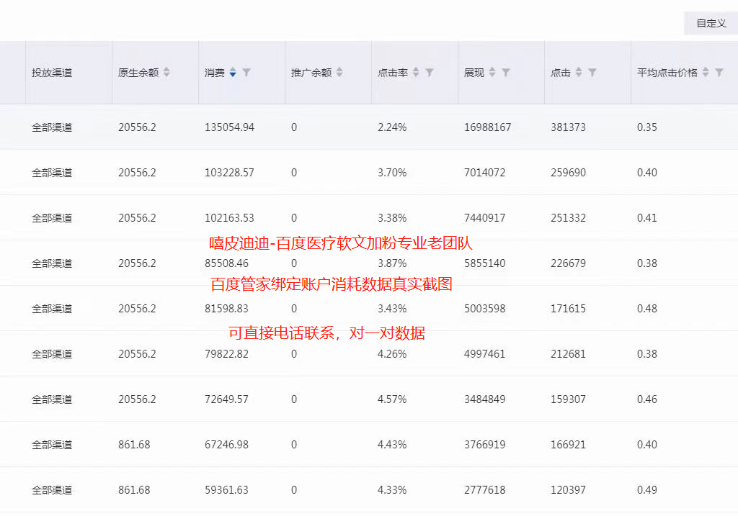Click the impressions value 3766919
The height and width of the screenshot is (516, 738).
coord(485,445)
